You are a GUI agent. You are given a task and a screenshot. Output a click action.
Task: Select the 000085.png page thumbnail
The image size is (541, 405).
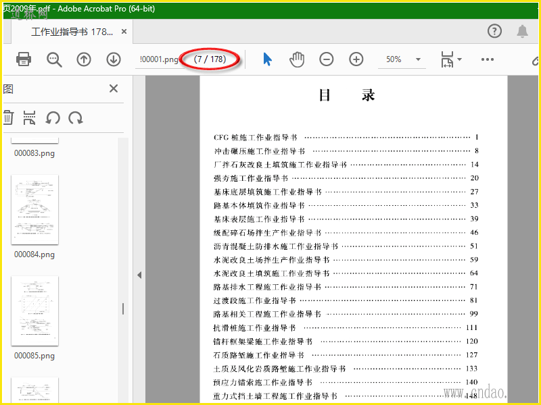click(35, 310)
